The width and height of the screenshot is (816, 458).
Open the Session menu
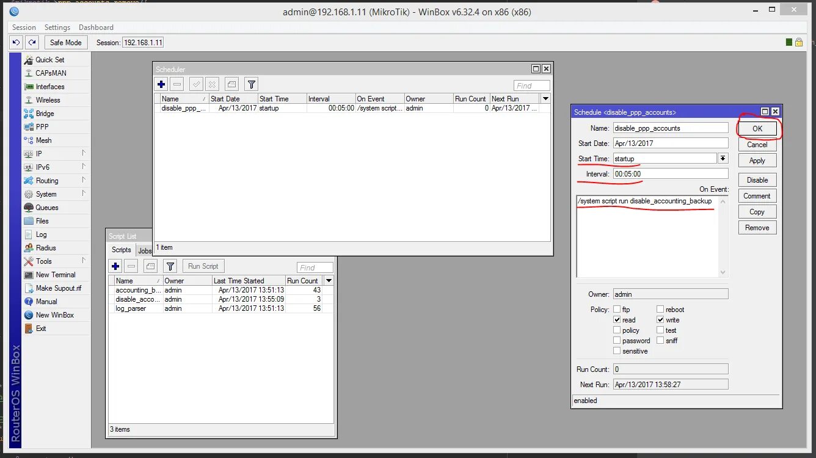click(x=24, y=27)
